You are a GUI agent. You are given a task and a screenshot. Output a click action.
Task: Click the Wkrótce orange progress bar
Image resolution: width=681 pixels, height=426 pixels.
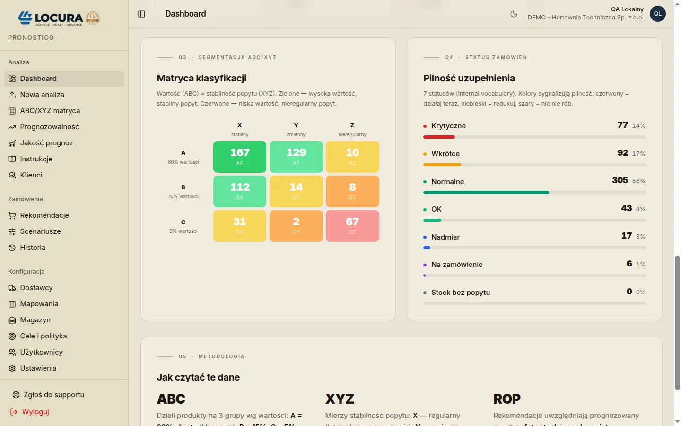point(442,165)
